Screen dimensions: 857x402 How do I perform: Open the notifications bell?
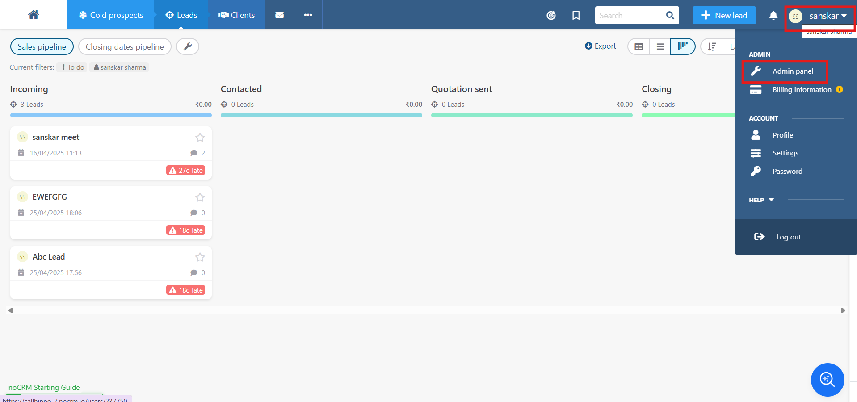point(773,16)
